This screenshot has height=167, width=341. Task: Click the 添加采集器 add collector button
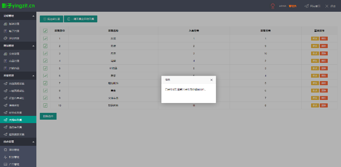pyautogui.click(x=51, y=19)
